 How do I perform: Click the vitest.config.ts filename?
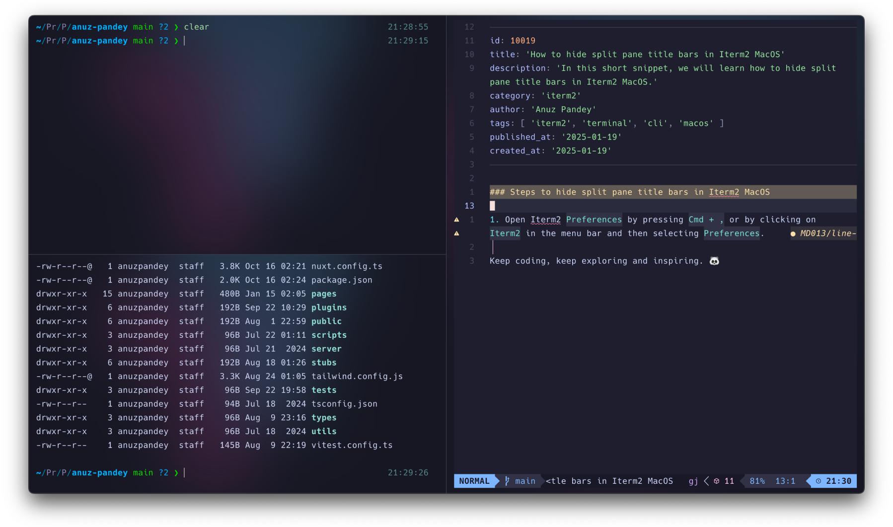[352, 445]
